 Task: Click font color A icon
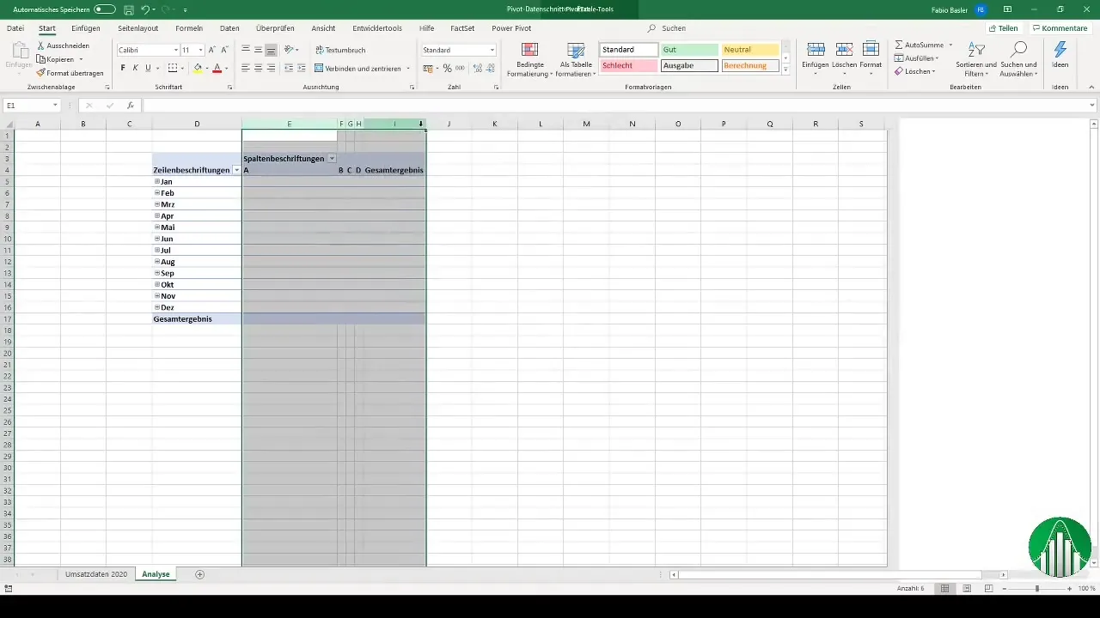[x=217, y=68]
